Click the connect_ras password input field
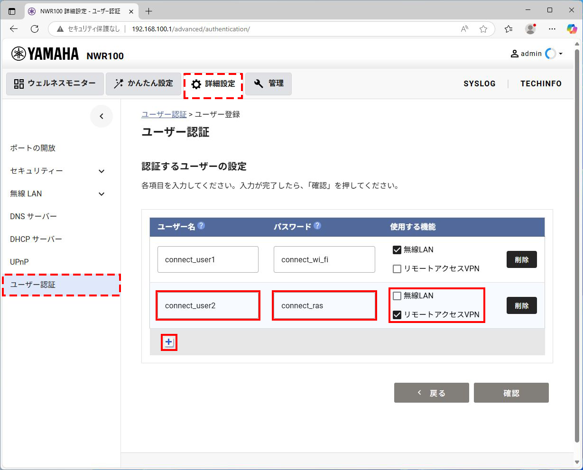583x470 pixels. tap(324, 305)
